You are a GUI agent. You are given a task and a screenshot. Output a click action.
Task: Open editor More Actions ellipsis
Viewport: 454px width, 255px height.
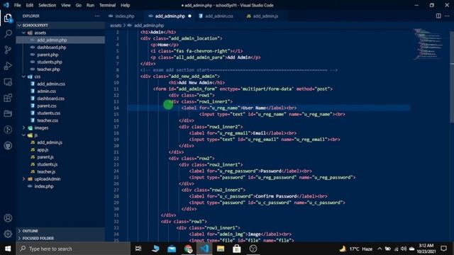(x=448, y=16)
